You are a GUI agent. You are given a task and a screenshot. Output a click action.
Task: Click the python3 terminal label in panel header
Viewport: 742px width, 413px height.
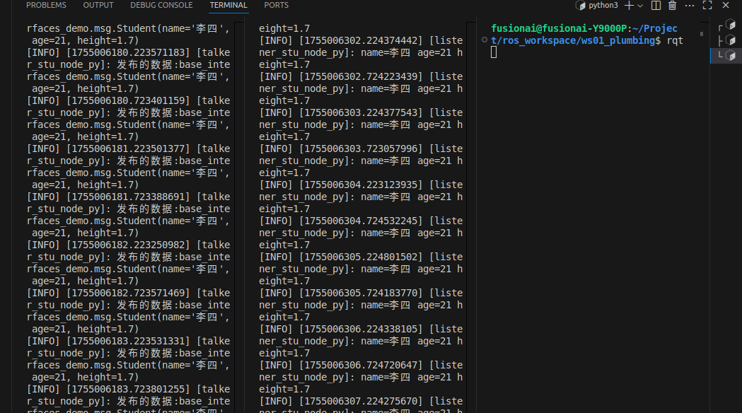pyautogui.click(x=597, y=5)
